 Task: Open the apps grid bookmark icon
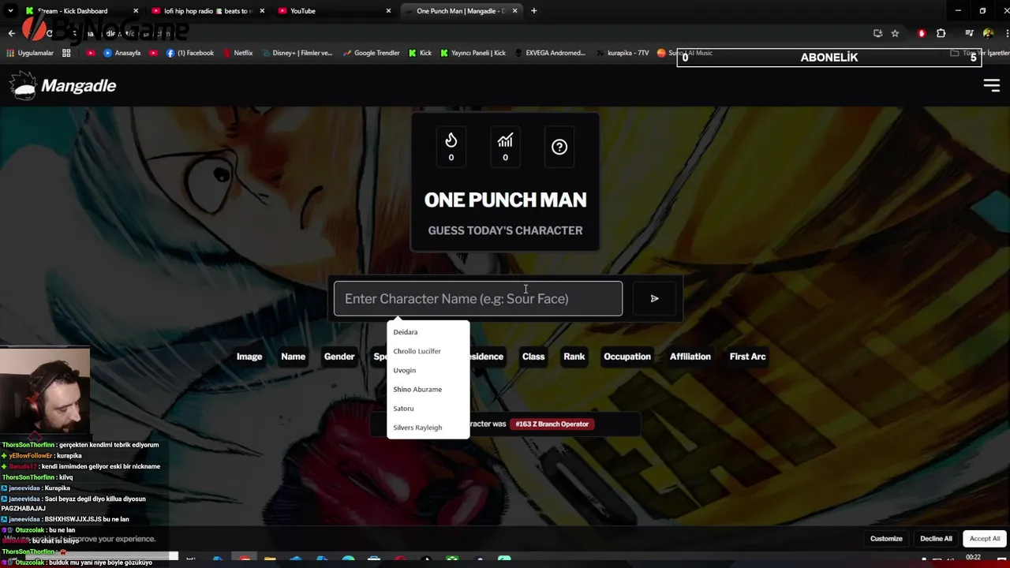(x=66, y=53)
